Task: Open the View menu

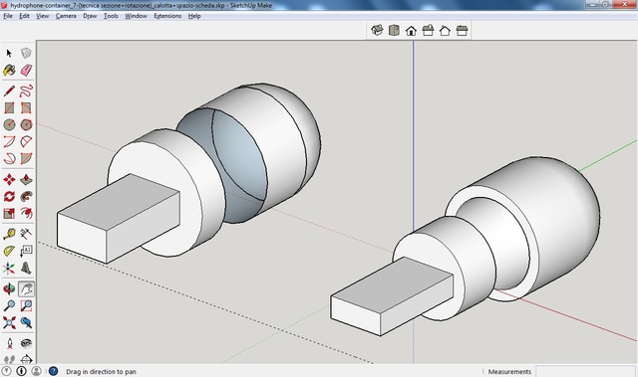Action: click(x=42, y=16)
